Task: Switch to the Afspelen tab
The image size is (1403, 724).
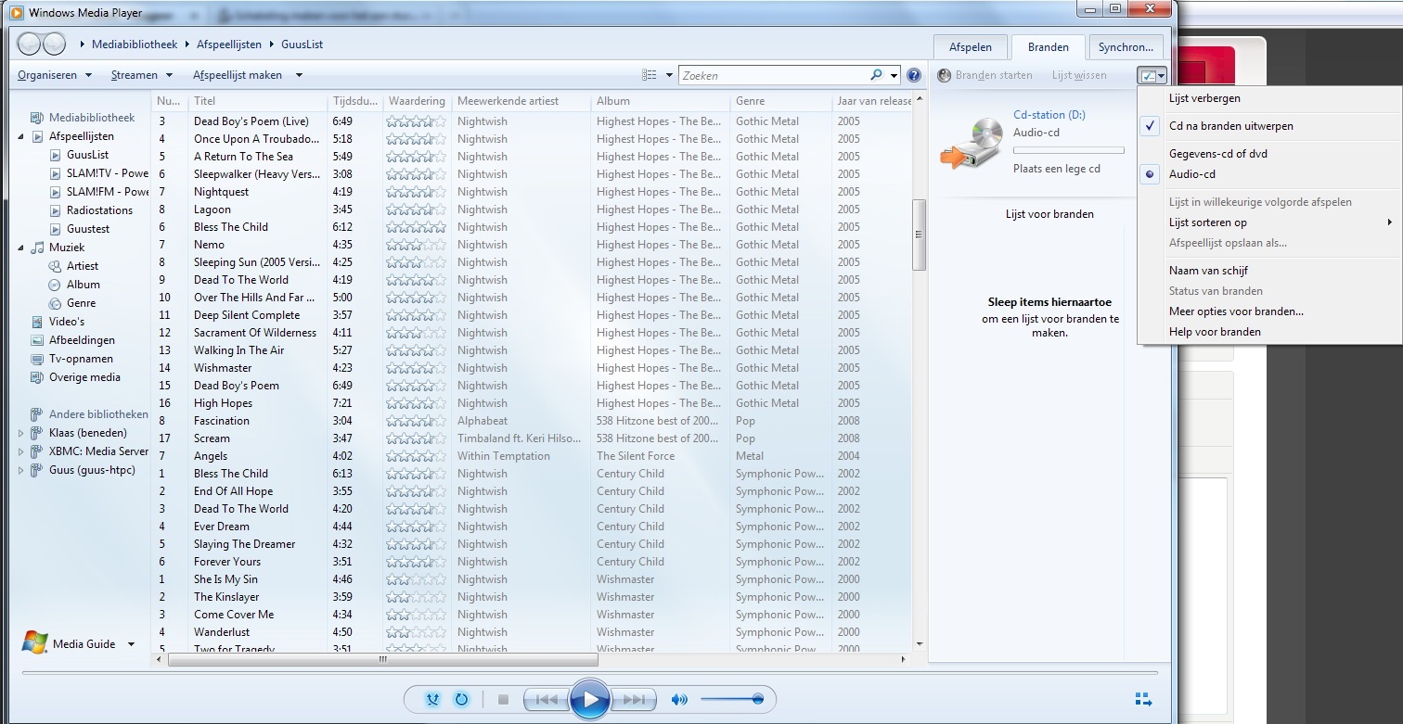Action: click(x=971, y=47)
